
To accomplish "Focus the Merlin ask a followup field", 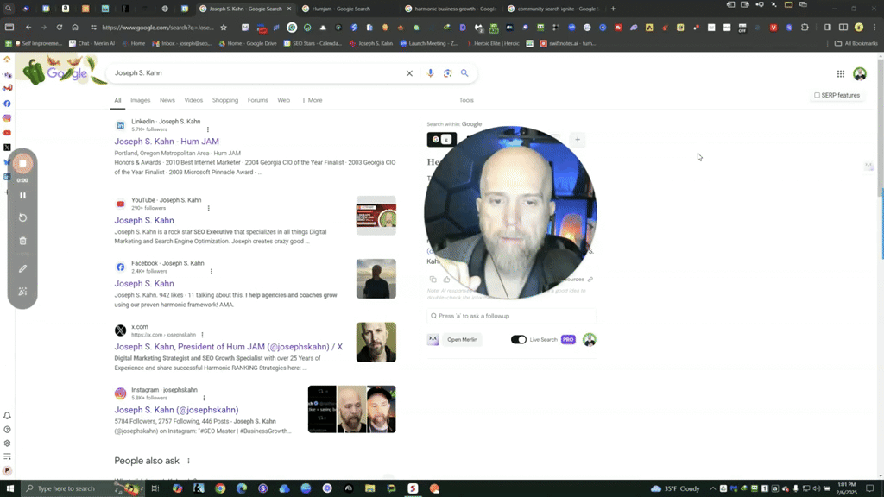I will (x=511, y=316).
